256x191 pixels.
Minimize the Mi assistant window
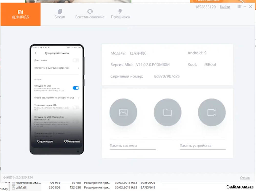point(245,7)
